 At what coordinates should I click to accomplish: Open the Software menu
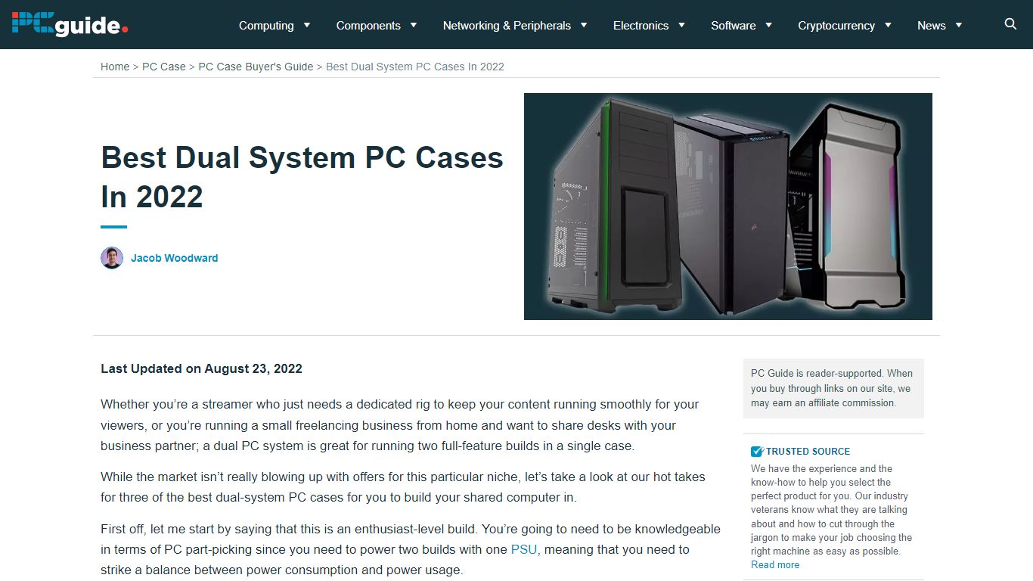pyautogui.click(x=734, y=25)
